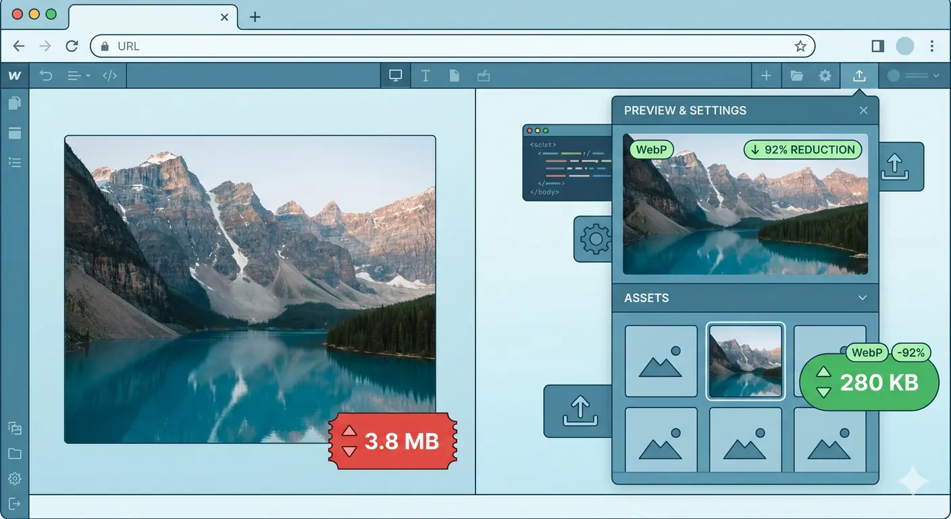Close the Preview & Settings panel
951x519 pixels.
click(863, 110)
